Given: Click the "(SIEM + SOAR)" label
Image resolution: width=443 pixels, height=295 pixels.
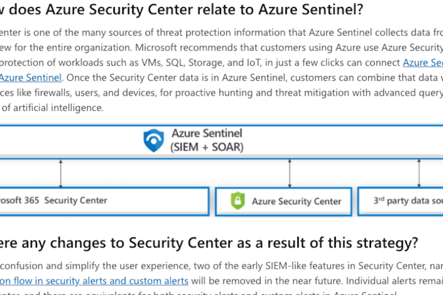Looking at the screenshot, I should click(207, 147).
